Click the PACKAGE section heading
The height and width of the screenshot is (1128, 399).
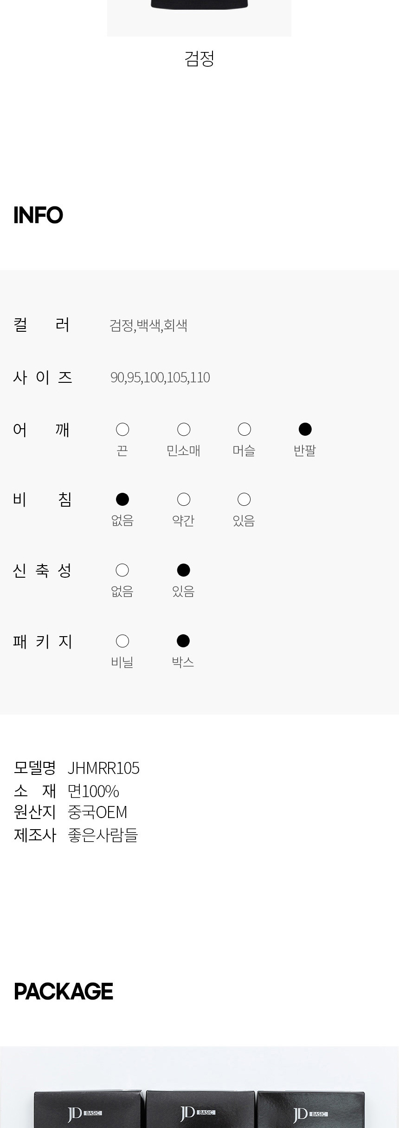coord(64,992)
